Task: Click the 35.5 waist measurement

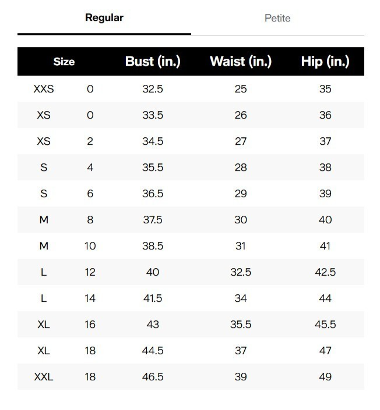Action: [241, 325]
